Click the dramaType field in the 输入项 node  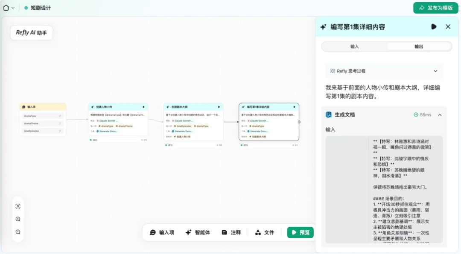tap(42, 116)
